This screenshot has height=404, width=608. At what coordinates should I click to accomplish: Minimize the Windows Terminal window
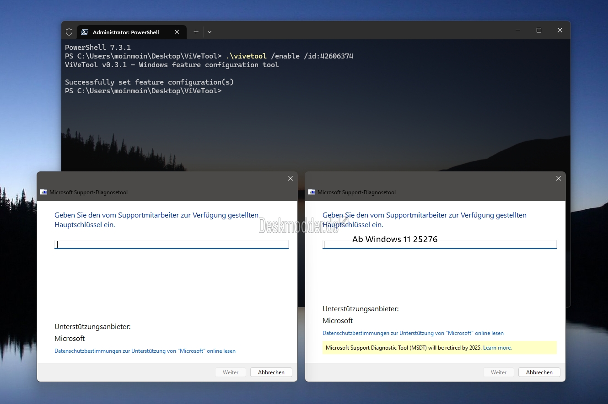pos(518,30)
